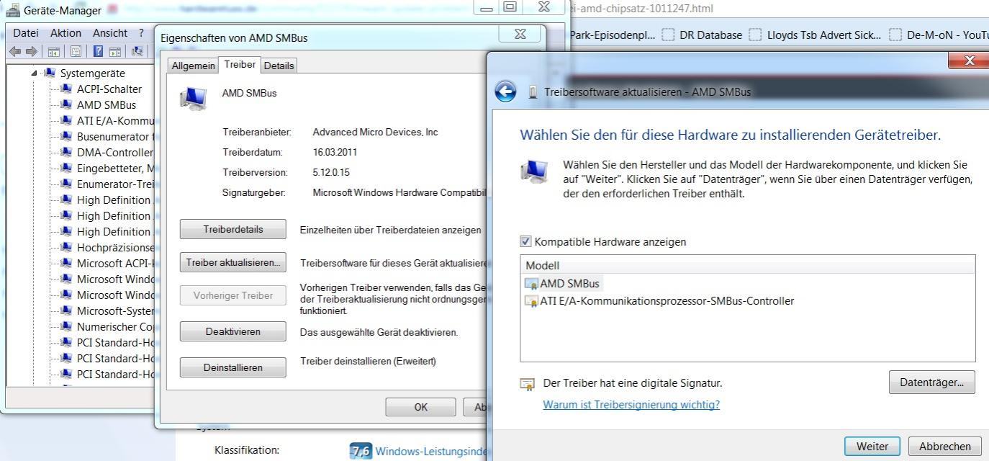The image size is (989, 461).
Task: Click the Weiter button
Action: point(872,447)
